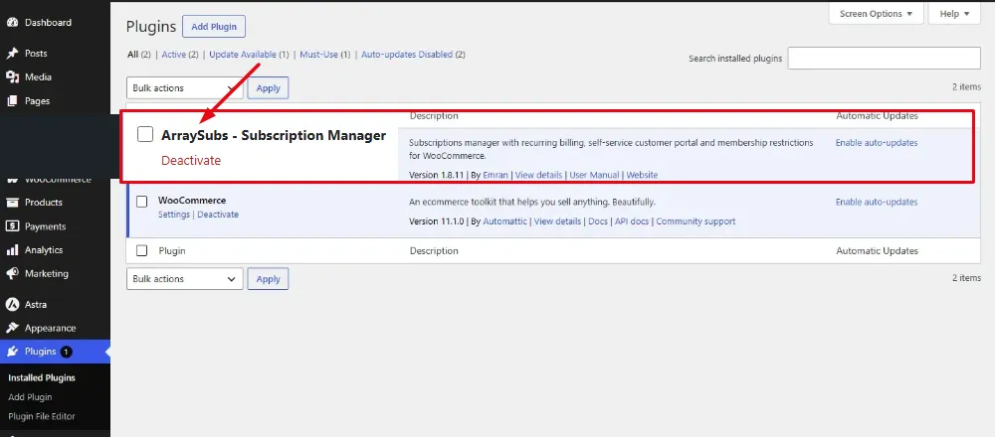This screenshot has width=995, height=437.
Task: Click the Plugins plug icon
Action: pos(12,352)
